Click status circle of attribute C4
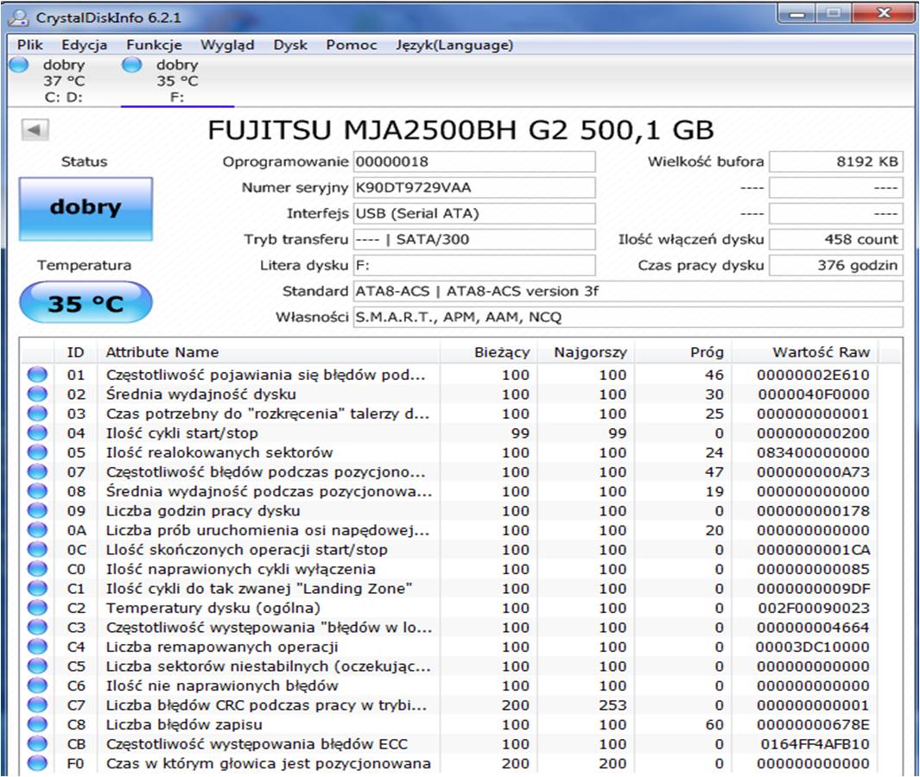The image size is (920, 777). click(37, 647)
